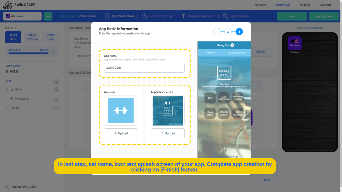Click CUSTOMER SERVICE tab in preview

point(236,53)
